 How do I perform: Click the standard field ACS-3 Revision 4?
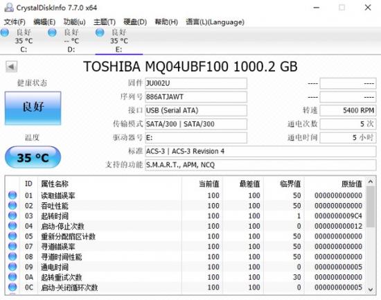pos(260,152)
